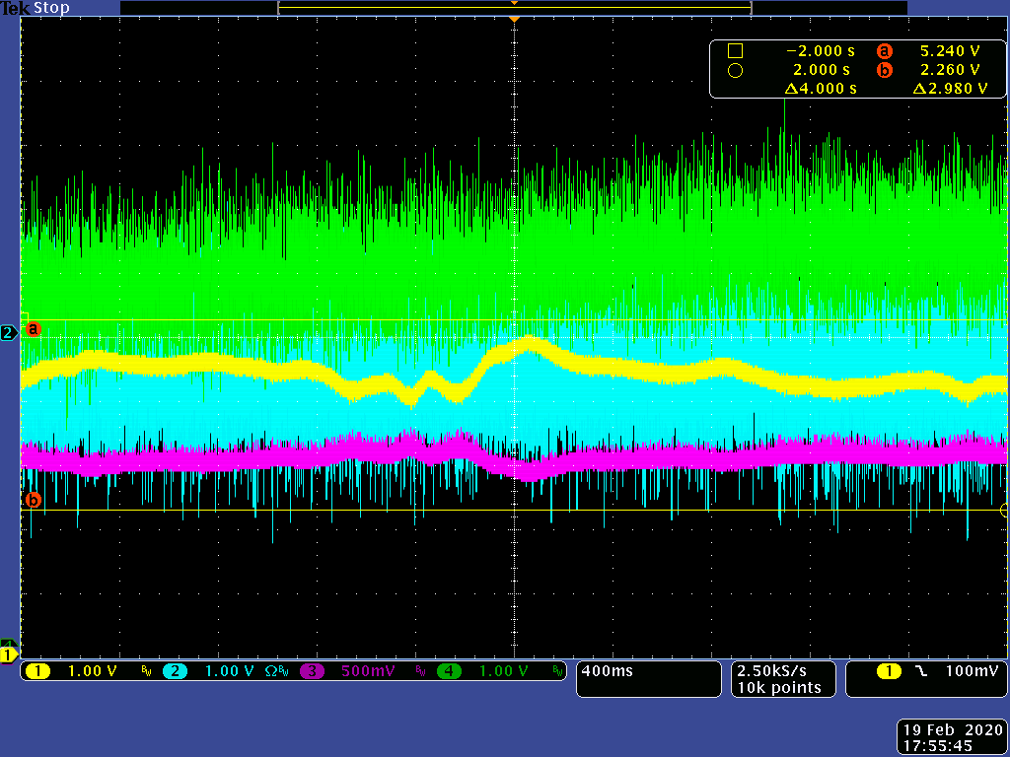Click cursor 'b' marker on left edge
Viewport: 1010px width, 757px height.
click(33, 500)
